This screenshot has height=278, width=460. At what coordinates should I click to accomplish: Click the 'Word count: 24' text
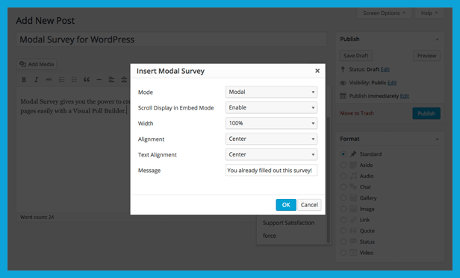[x=37, y=217]
